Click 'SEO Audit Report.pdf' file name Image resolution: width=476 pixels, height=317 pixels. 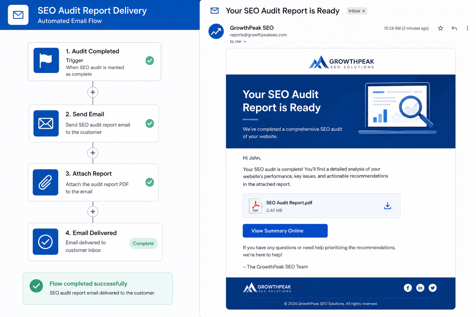[x=289, y=203]
